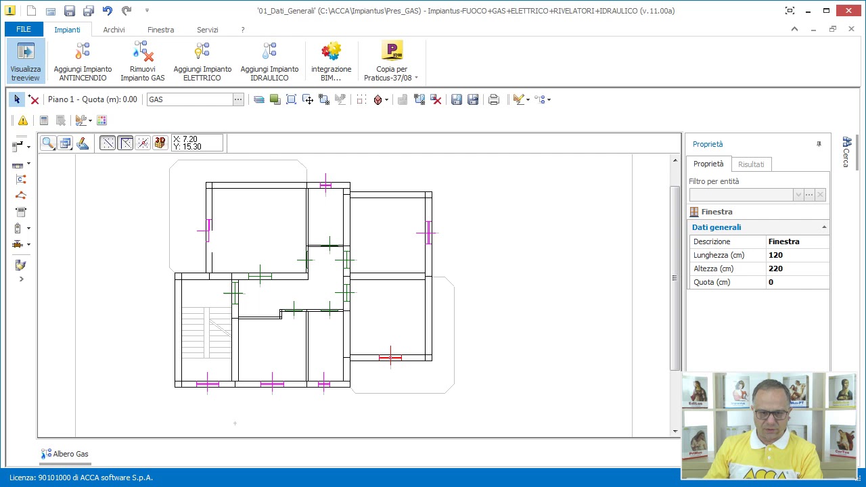Toggle the grid snap button
Screen dimensions: 866x487
pos(108,143)
